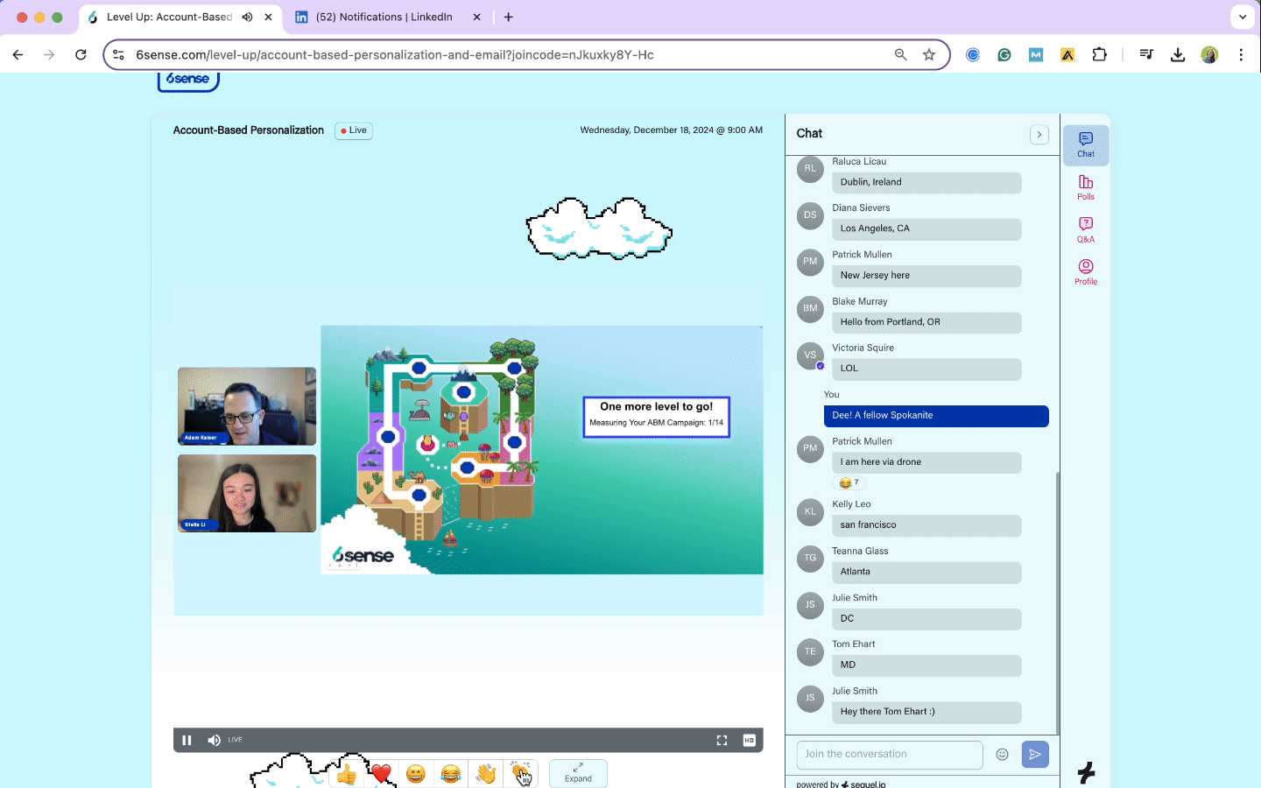Focus the Join the conversation input
This screenshot has width=1261, height=788.
(890, 755)
